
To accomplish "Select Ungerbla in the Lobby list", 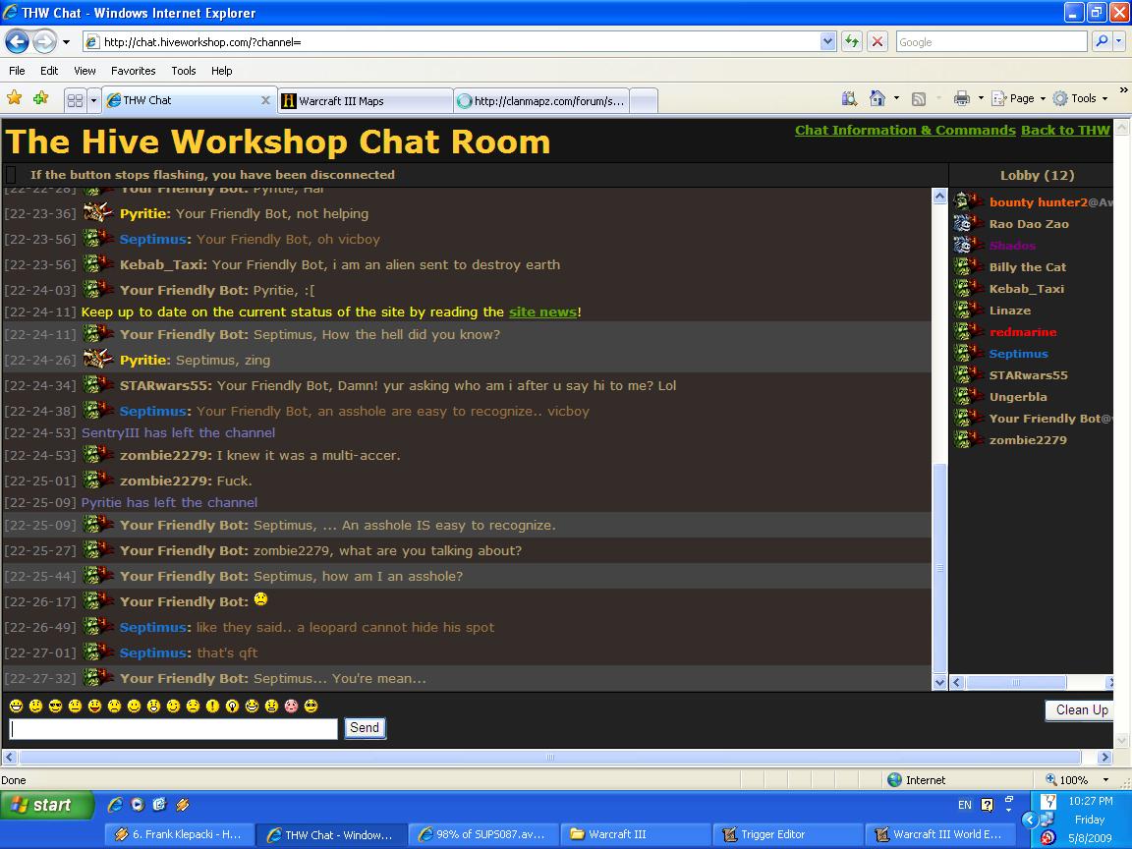I will [x=1018, y=397].
